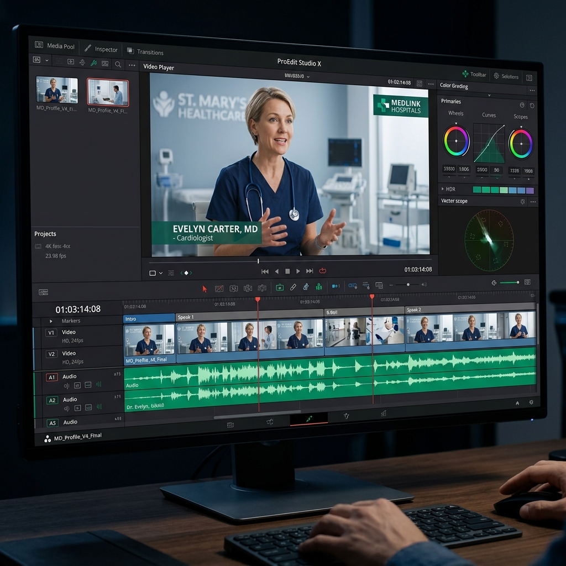This screenshot has width=566, height=566.
Task: Click the Vacter scope settings icon
Action: pos(522,201)
